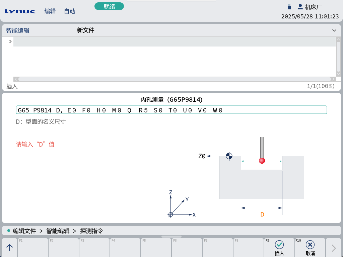Click the user account icon
Screen dimensions: 343x257
pos(300,7)
